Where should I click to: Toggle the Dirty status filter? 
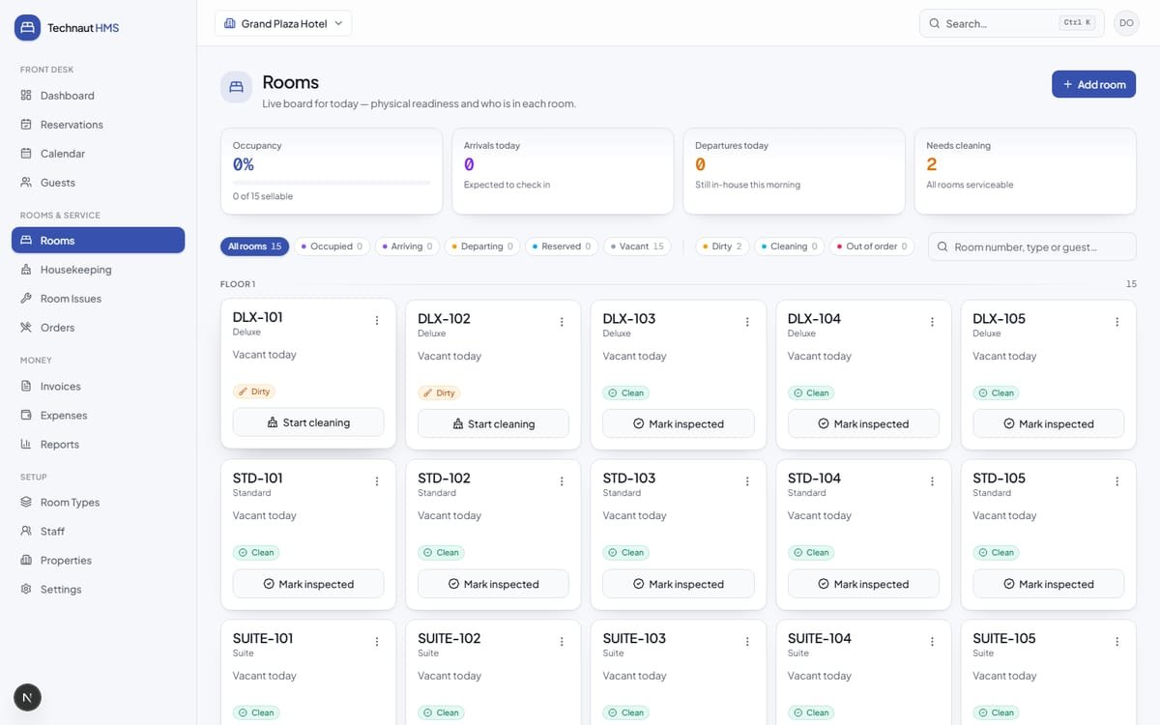pos(722,246)
